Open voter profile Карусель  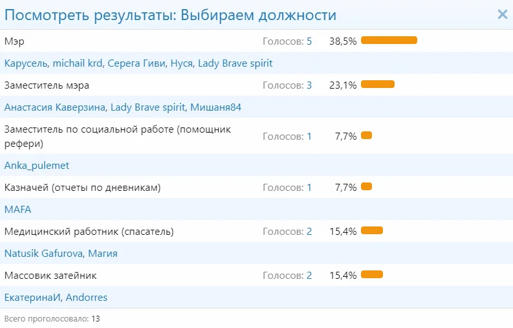[x=25, y=63]
